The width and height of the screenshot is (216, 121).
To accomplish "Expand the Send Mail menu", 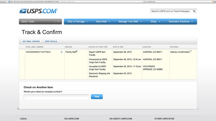I will (103, 22).
